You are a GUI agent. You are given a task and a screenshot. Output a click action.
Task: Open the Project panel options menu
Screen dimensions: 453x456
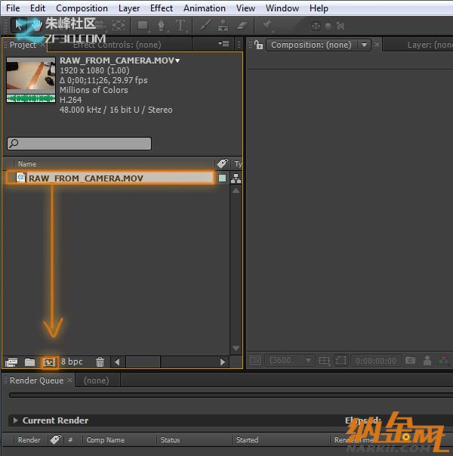223,44
